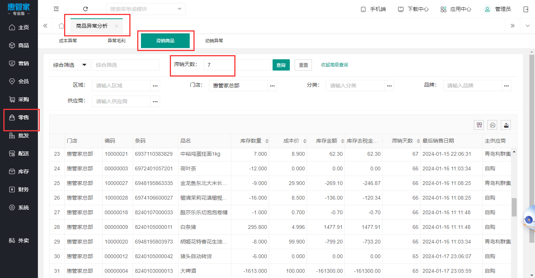
Task: Sort by 库存数量 column
Action: click(267, 141)
